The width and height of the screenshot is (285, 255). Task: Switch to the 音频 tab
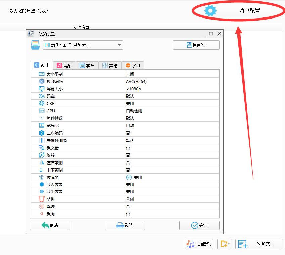point(64,66)
